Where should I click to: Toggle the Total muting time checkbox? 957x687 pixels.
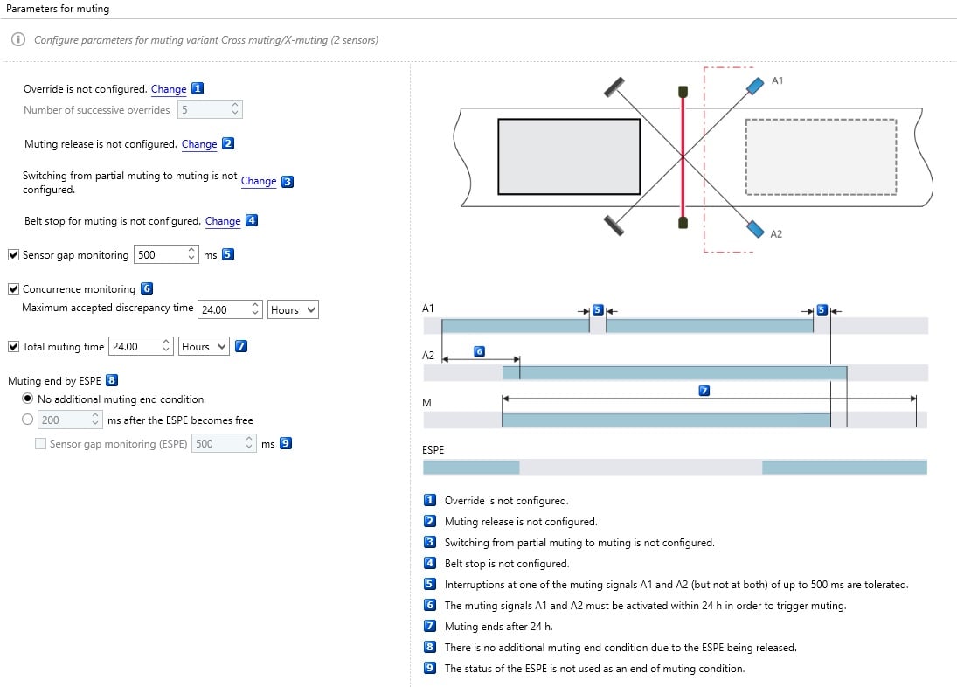(13, 346)
